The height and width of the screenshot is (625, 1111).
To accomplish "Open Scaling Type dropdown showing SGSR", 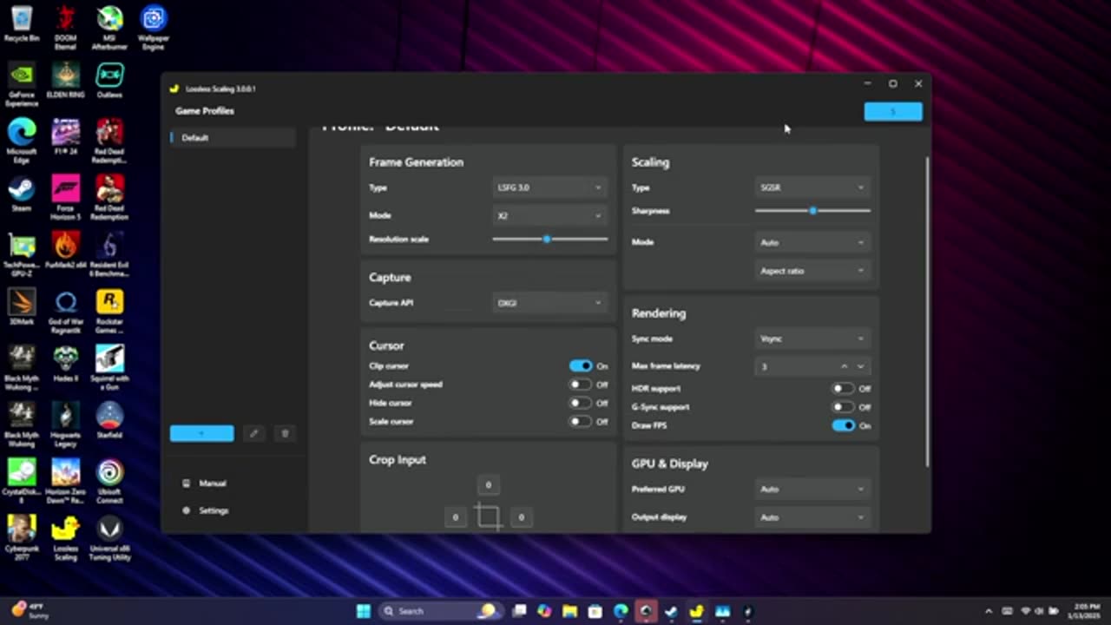I will [812, 187].
